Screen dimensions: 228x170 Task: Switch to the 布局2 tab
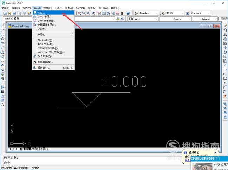coord(43,149)
